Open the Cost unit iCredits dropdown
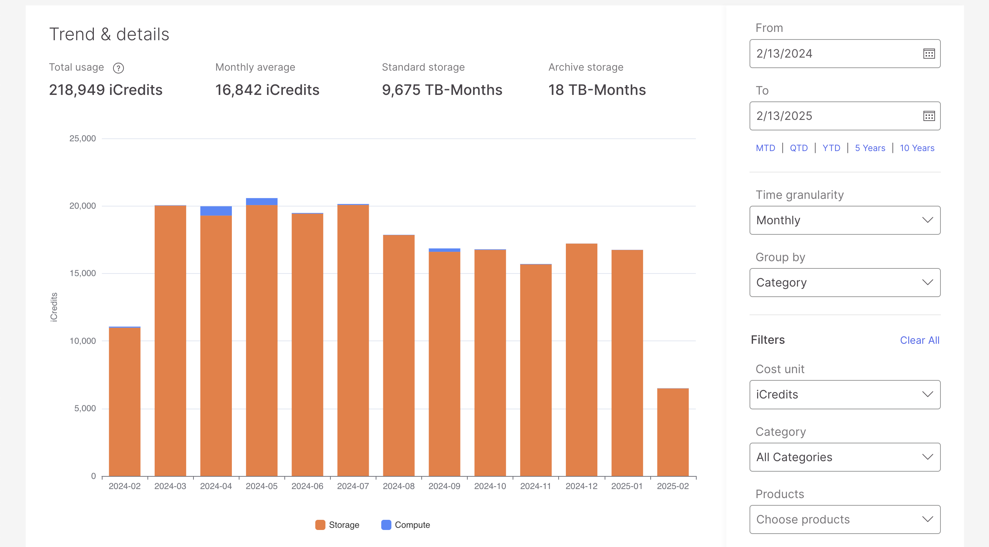This screenshot has height=547, width=989. (x=845, y=394)
